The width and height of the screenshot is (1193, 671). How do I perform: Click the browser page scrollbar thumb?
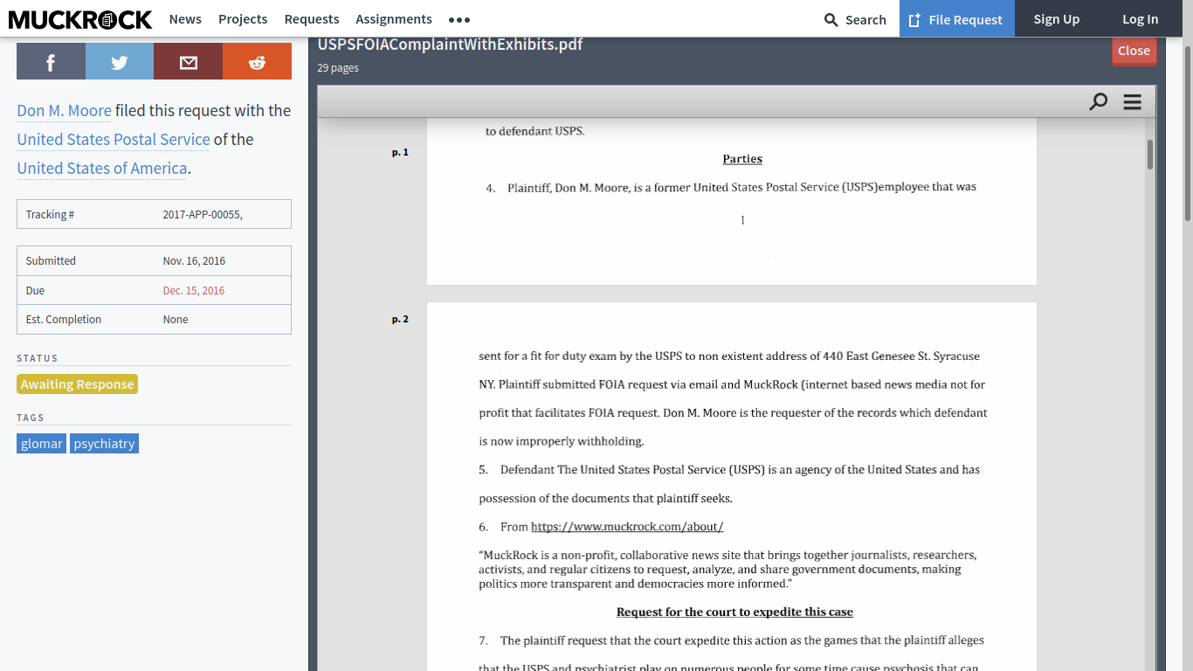point(1188,133)
